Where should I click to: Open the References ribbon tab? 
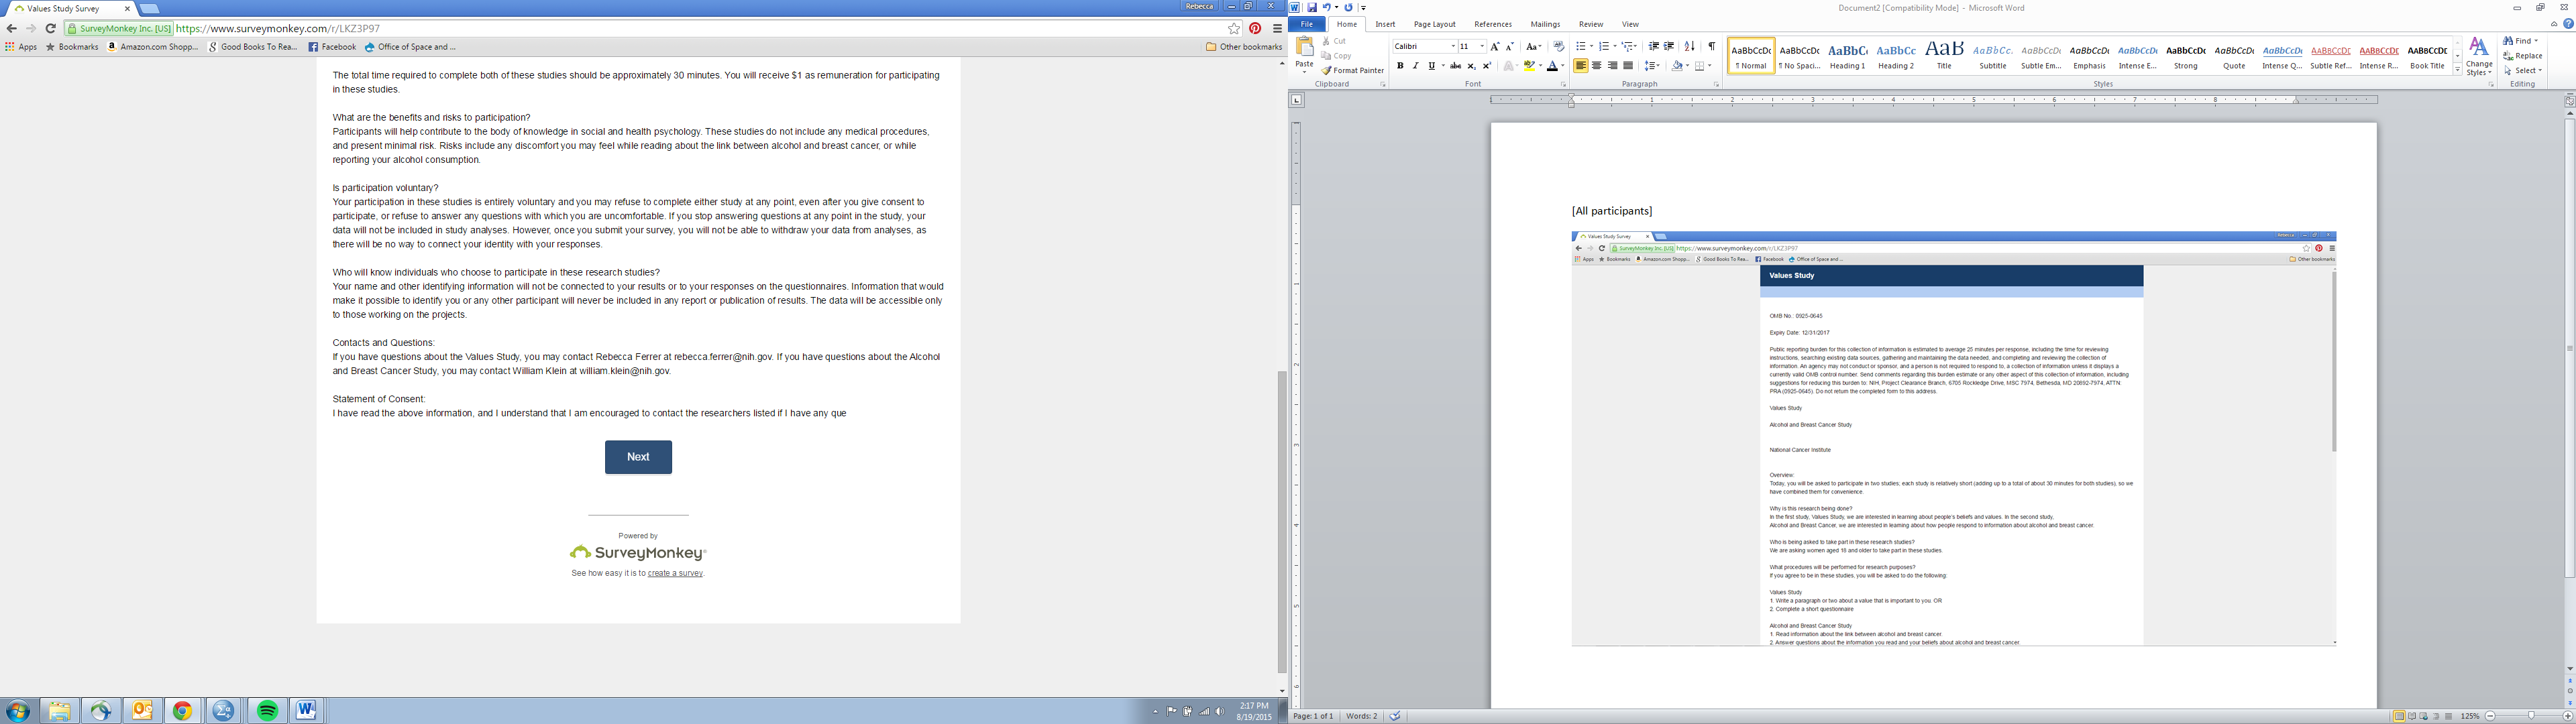pyautogui.click(x=1492, y=24)
